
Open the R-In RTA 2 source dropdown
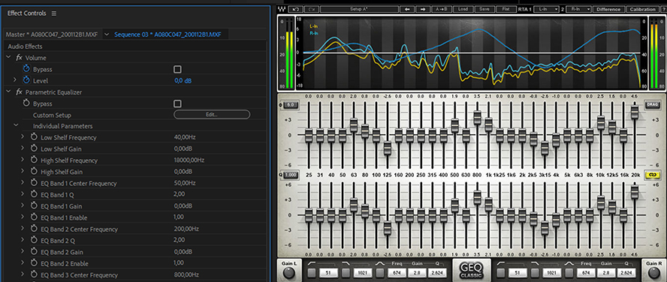[x=579, y=9]
